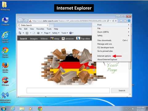Open the View menu
This screenshot has height=111, width=148.
(32, 29)
